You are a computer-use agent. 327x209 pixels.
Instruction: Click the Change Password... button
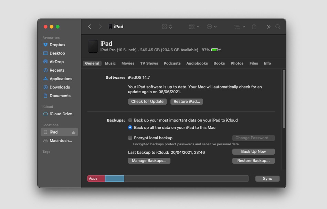pyautogui.click(x=253, y=138)
